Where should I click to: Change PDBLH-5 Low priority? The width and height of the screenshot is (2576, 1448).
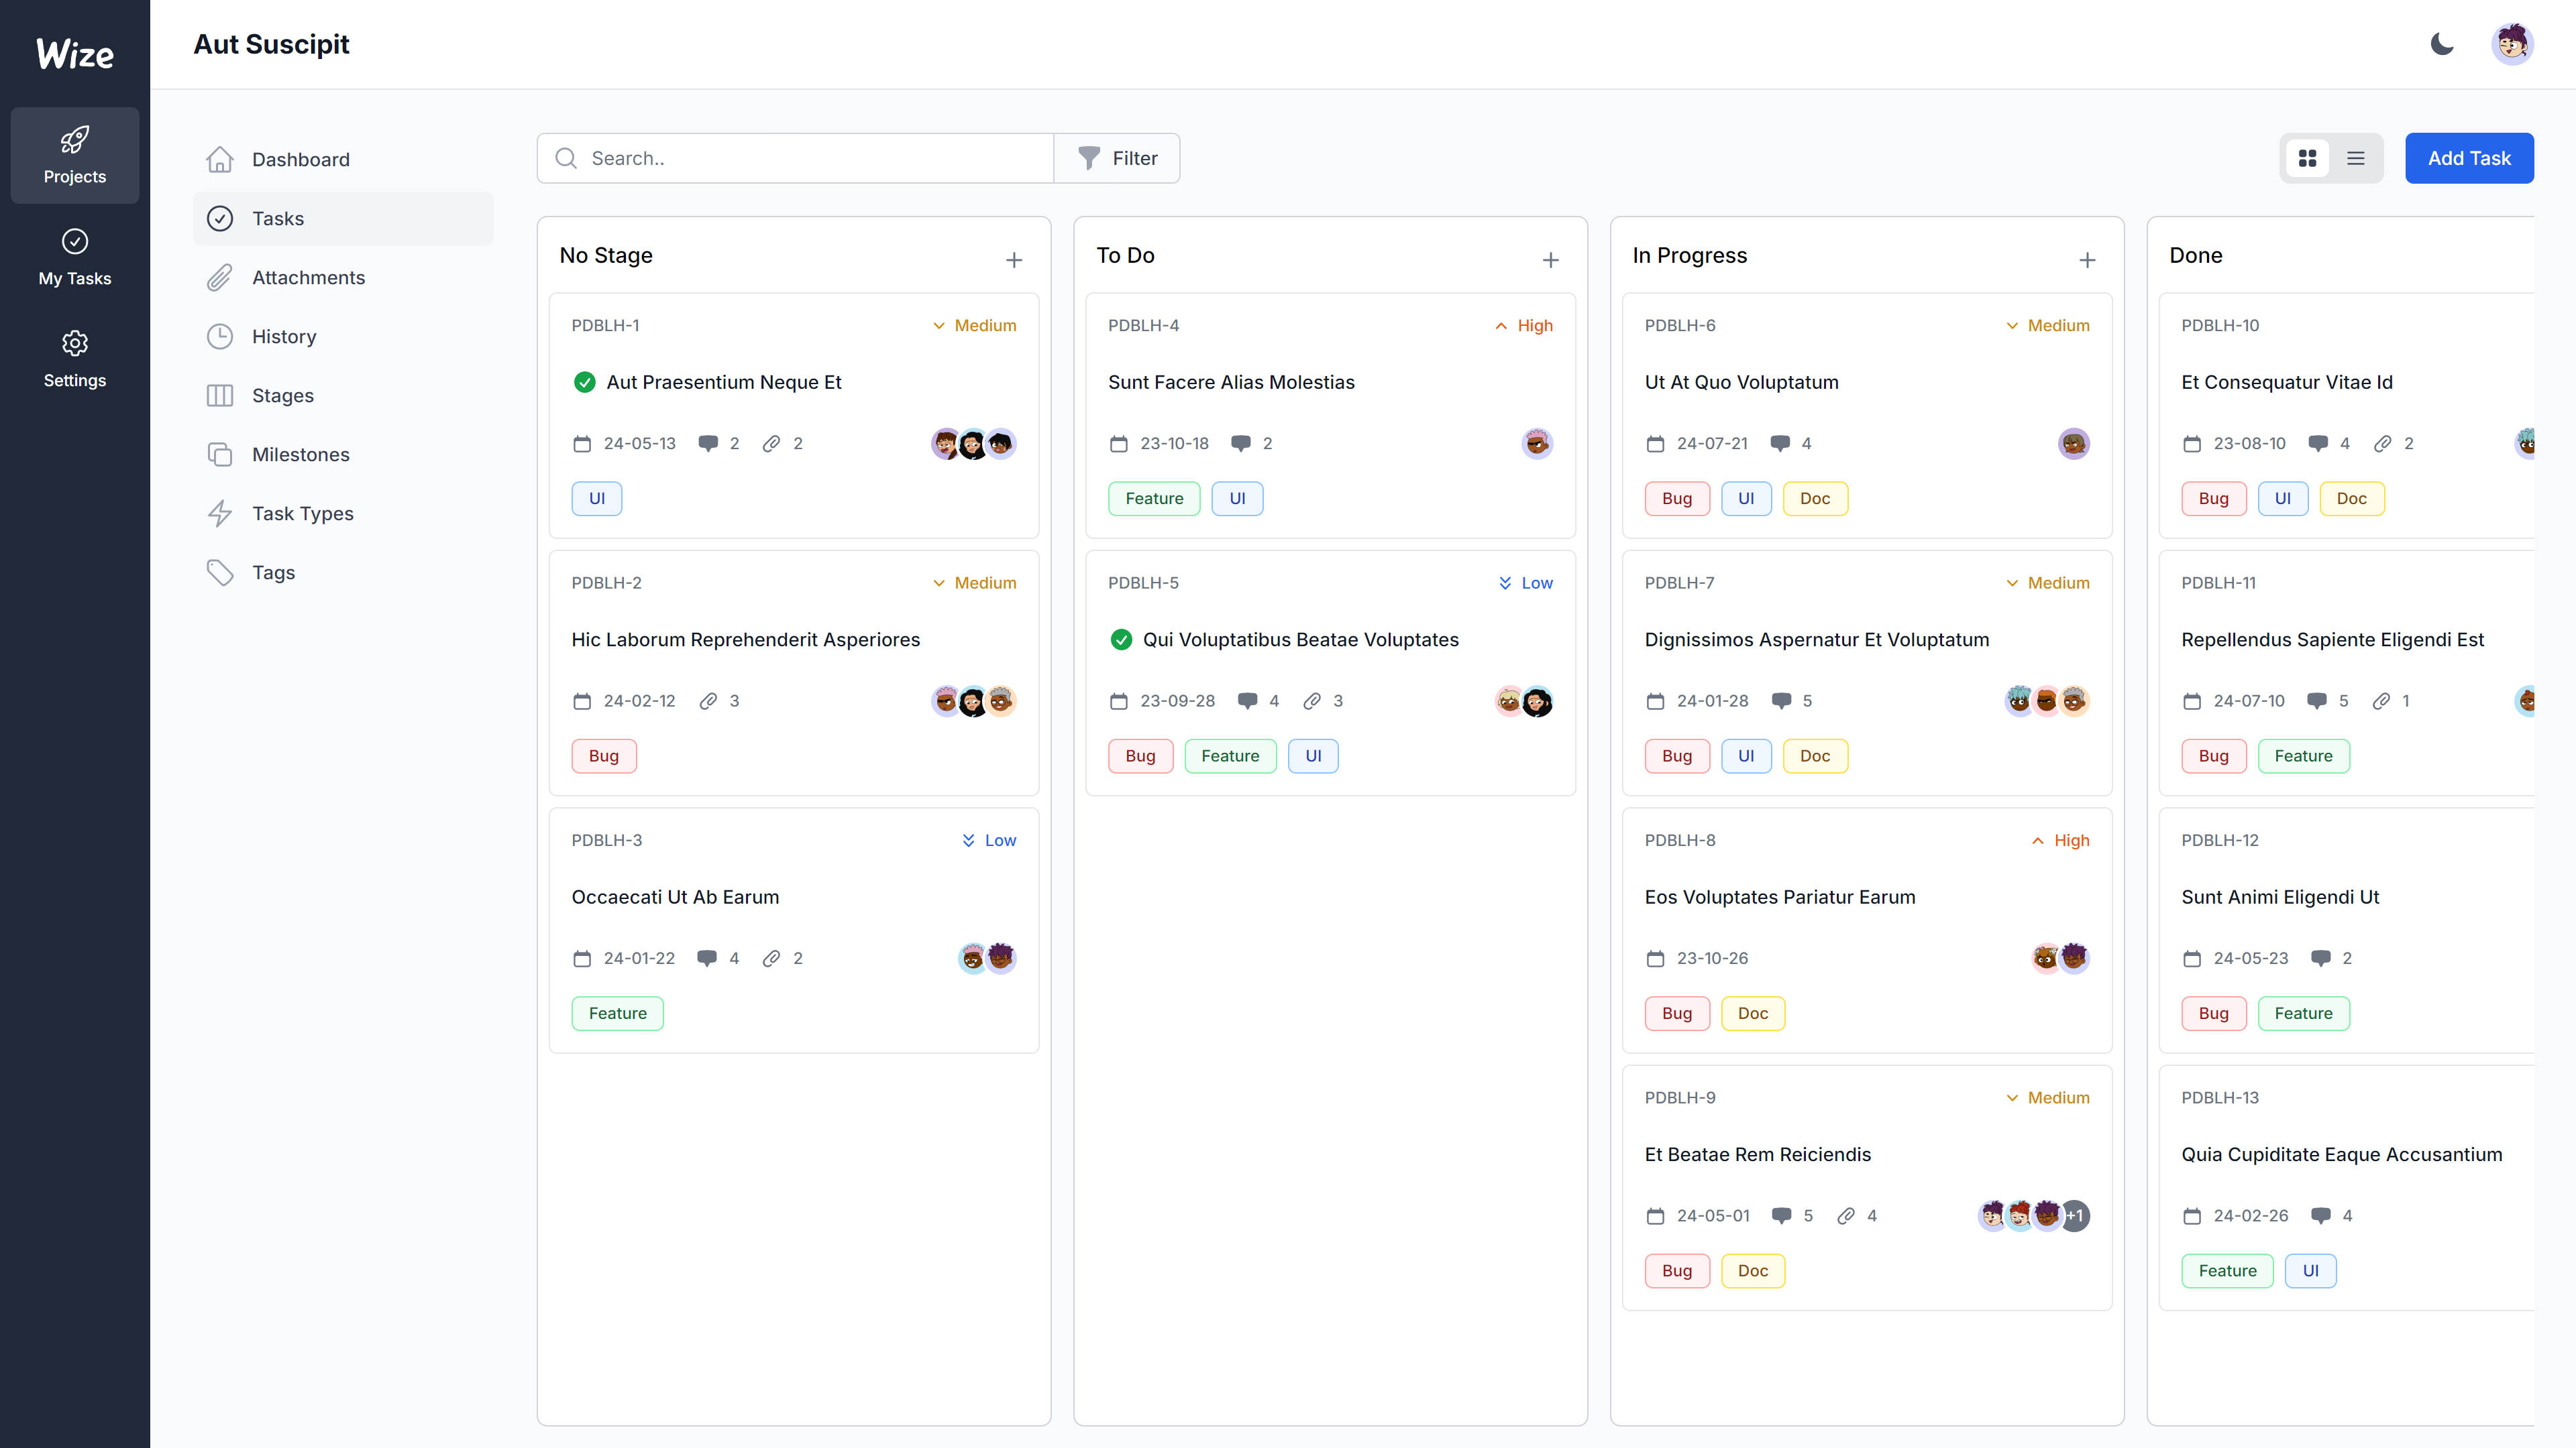[x=1525, y=583]
